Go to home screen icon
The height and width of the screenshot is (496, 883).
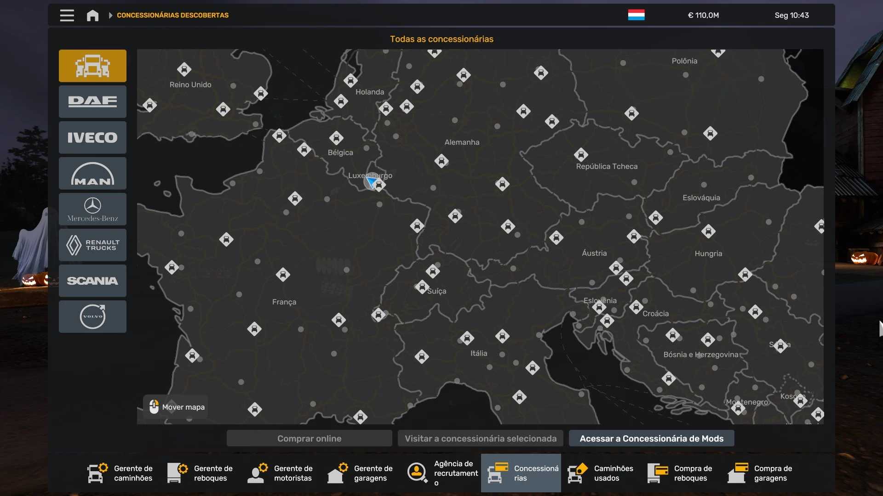tap(92, 15)
